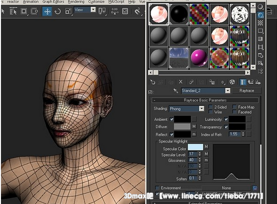
Task: Uncheck the Transparency checkbox
Action: point(226,127)
